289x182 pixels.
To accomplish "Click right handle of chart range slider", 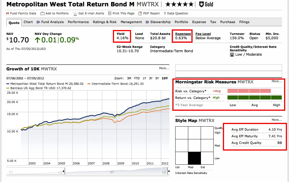I will pos(168,171).
